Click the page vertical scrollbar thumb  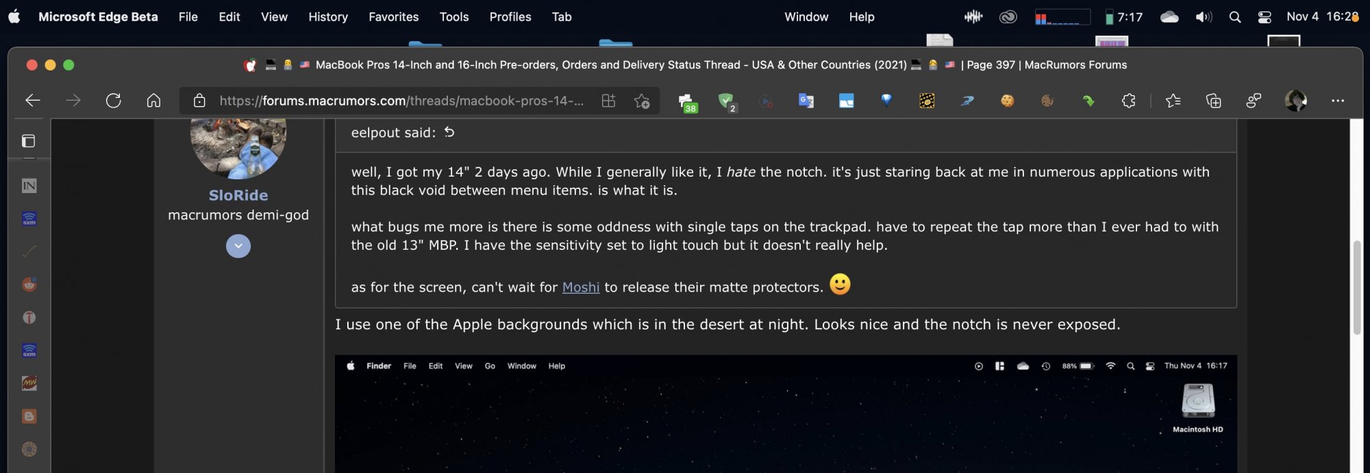1356,287
